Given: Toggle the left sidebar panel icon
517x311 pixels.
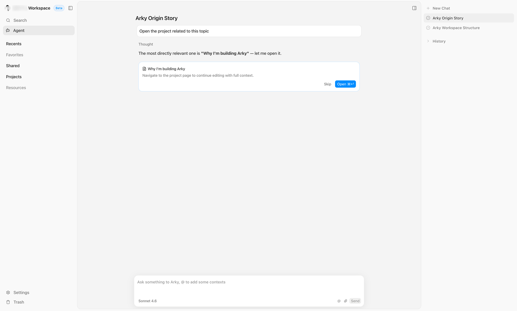Looking at the screenshot, I should tap(71, 8).
